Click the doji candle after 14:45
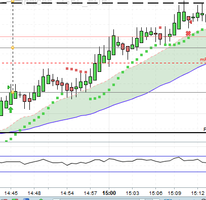The height and width of the screenshot is (200, 206). point(20,95)
